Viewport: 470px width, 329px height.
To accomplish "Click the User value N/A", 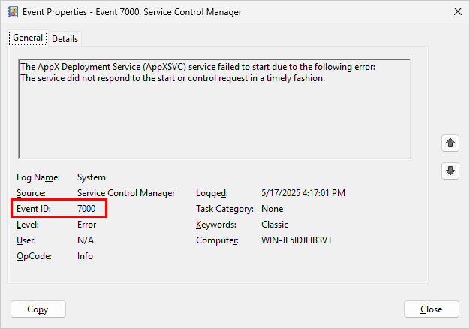I will pyautogui.click(x=86, y=240).
